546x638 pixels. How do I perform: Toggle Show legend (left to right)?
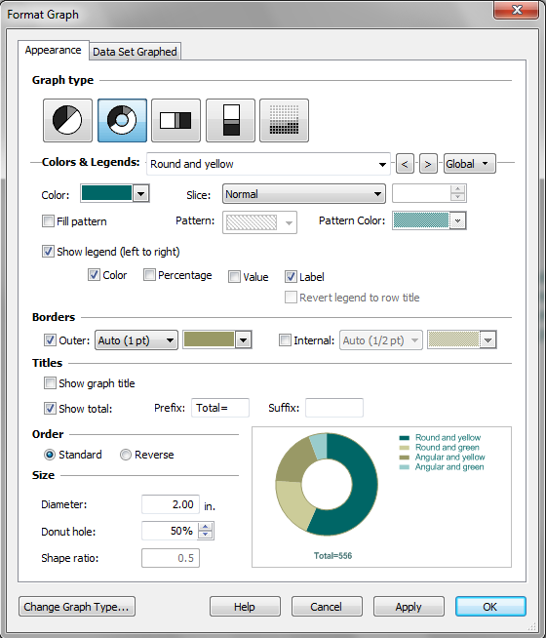[48, 252]
